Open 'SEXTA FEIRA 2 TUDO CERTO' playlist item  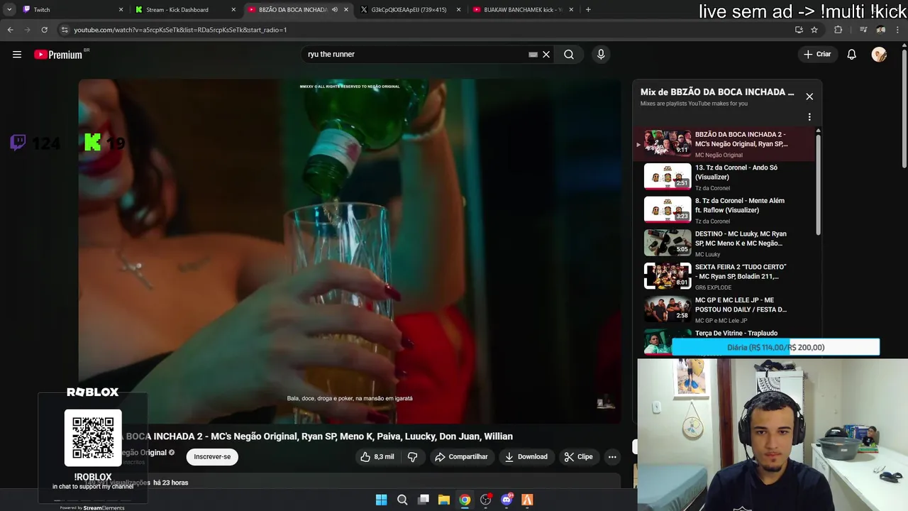click(724, 276)
